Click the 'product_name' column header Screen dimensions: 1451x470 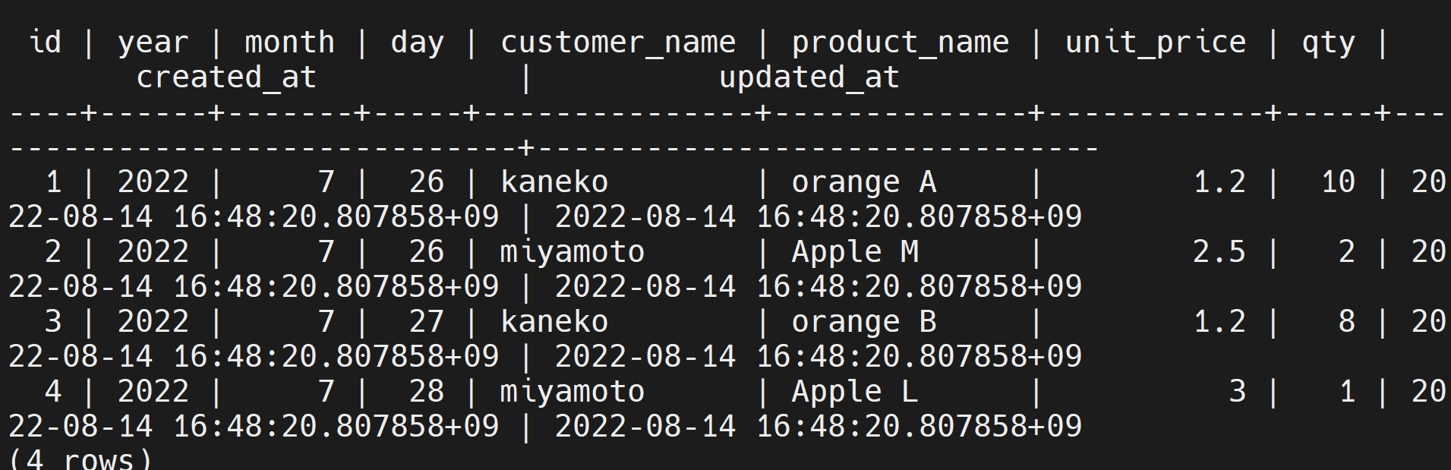(x=901, y=42)
